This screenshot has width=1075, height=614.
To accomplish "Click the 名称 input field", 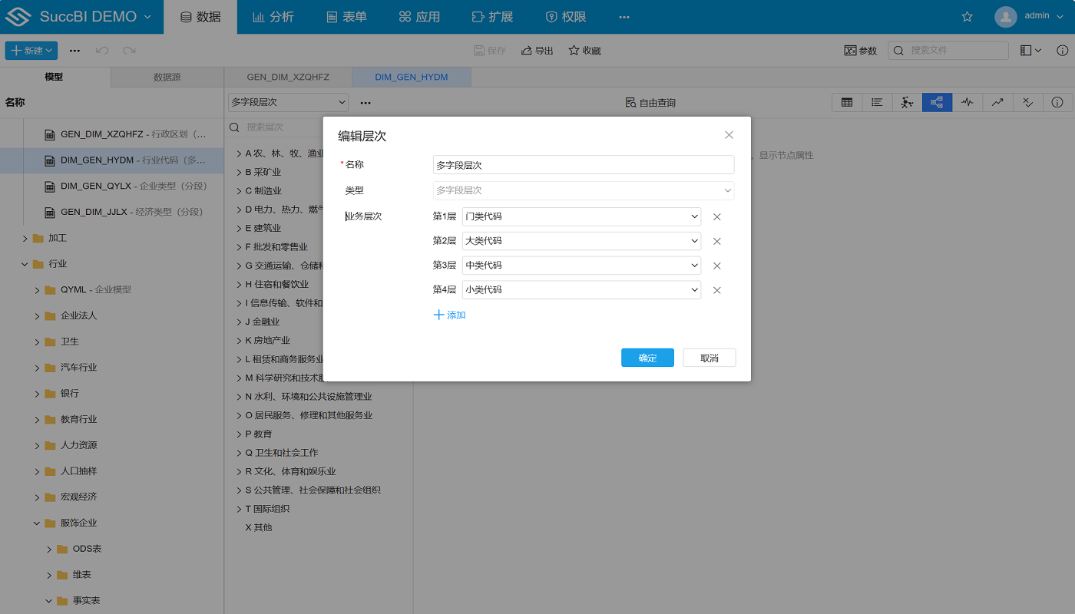I will tap(583, 165).
